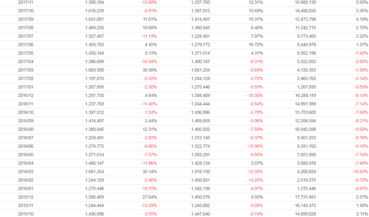This screenshot has width=369, height=217.
Task: Select the 2017/01 date cell
Action: 25,87
